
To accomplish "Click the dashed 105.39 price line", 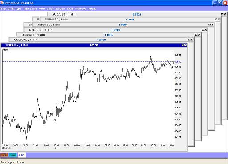I will pyautogui.click(x=88, y=61).
